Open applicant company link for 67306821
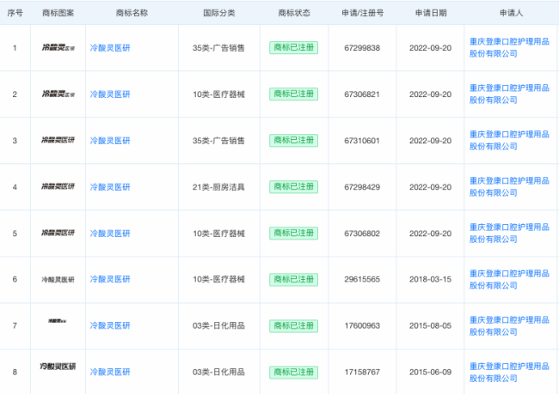Viewport: 559px width, 394px height. click(x=509, y=94)
